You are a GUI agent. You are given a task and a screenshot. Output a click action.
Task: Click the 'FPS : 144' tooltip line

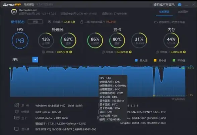pos(105,78)
